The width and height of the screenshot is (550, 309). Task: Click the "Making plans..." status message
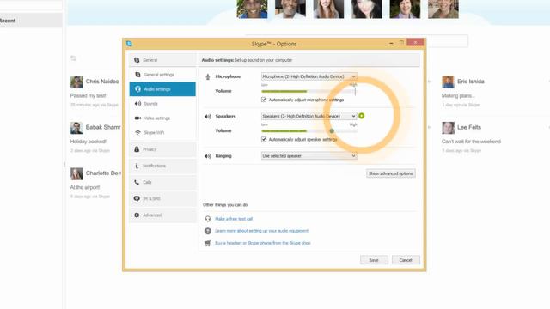tap(458, 95)
